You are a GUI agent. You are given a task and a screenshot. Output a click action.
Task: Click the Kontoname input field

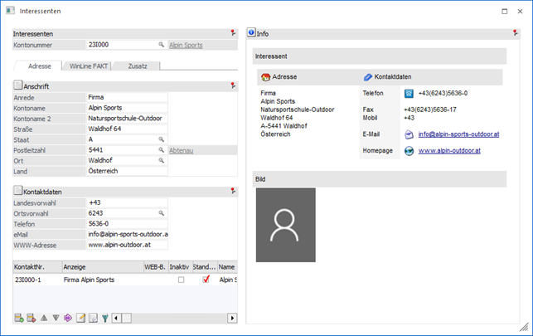coord(127,108)
